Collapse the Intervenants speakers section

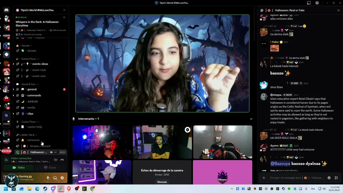(251, 119)
